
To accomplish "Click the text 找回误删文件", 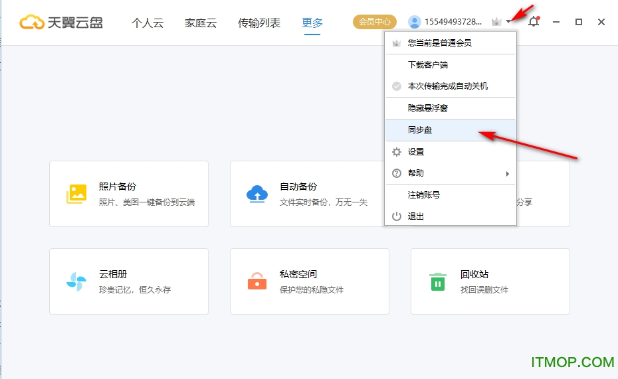I will tap(484, 290).
